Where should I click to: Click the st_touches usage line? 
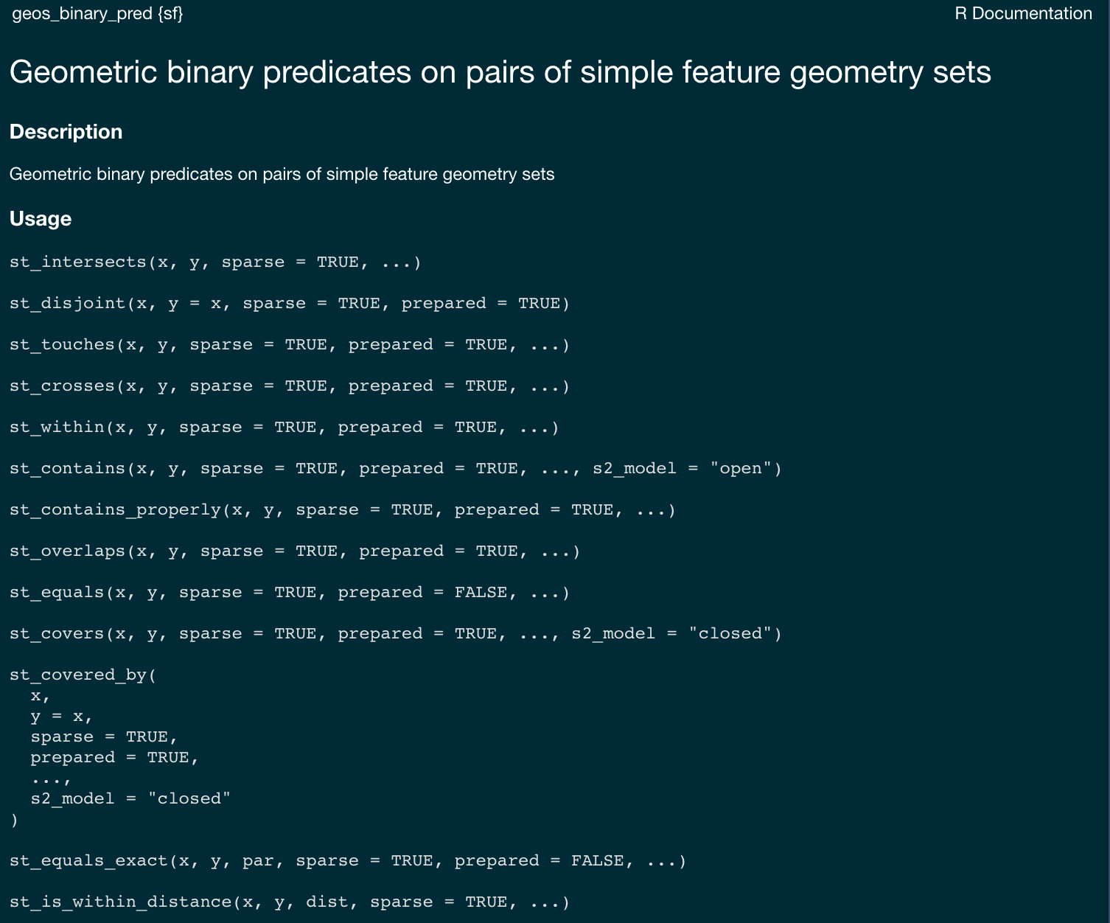pyautogui.click(x=290, y=345)
